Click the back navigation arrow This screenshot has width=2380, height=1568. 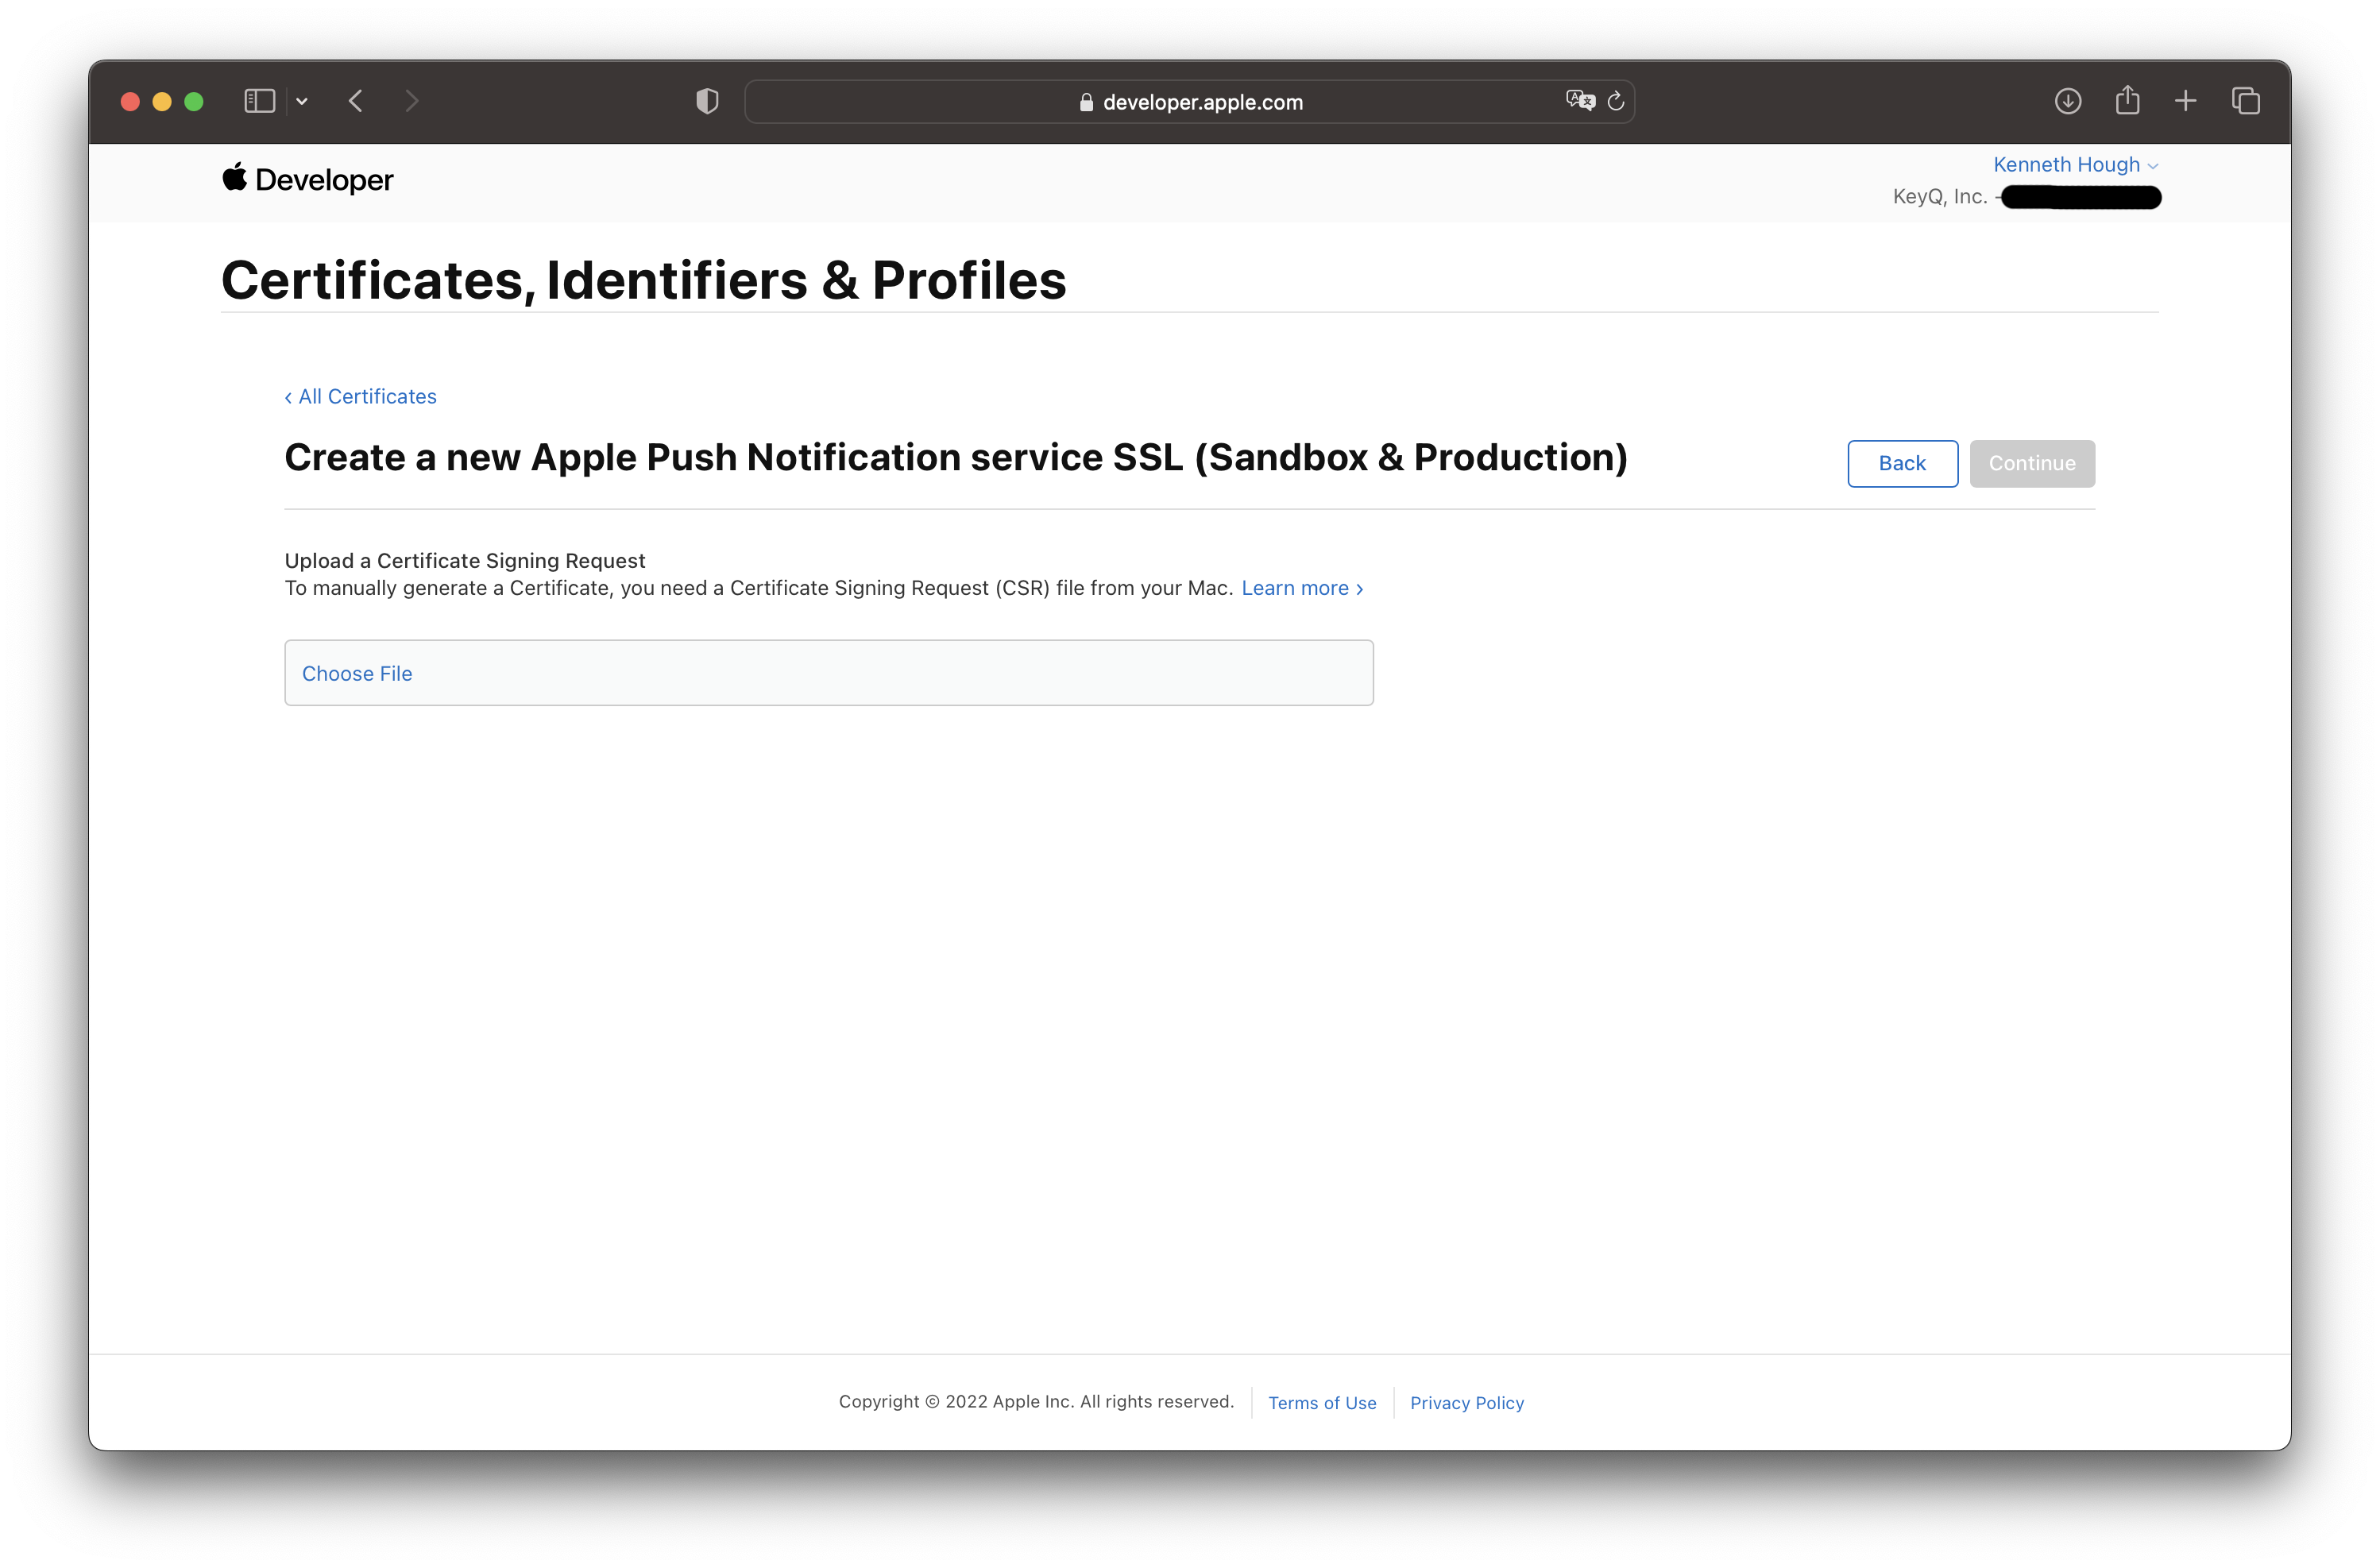(x=355, y=100)
